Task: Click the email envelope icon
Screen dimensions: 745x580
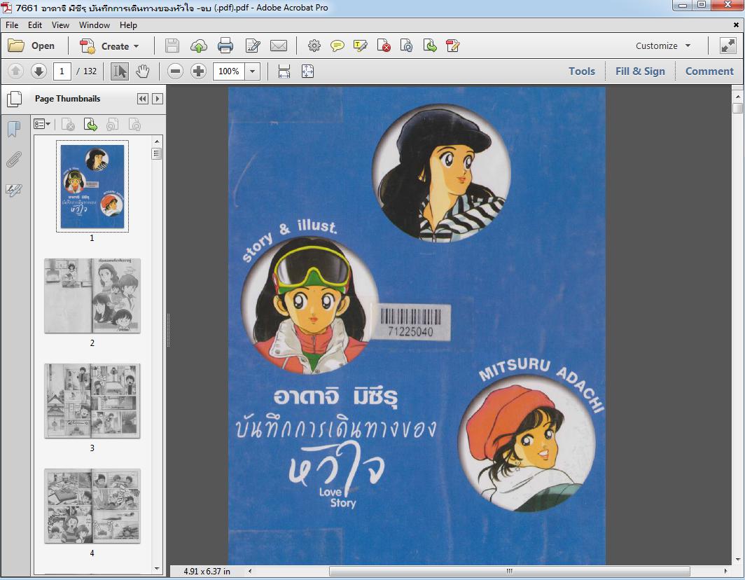Action: [x=279, y=46]
